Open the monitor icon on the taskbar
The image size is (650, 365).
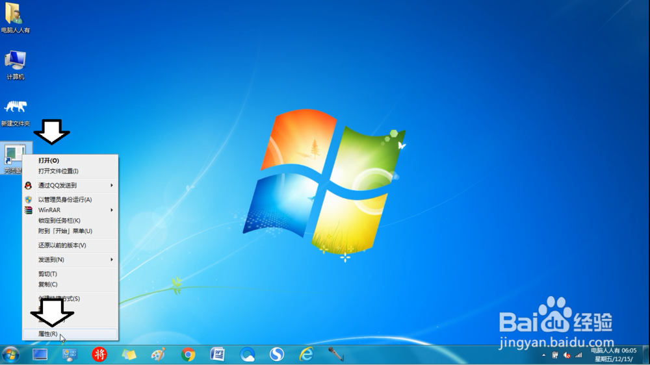(x=40, y=355)
